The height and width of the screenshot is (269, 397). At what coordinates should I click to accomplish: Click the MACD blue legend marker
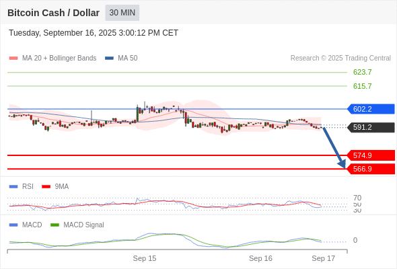click(13, 225)
